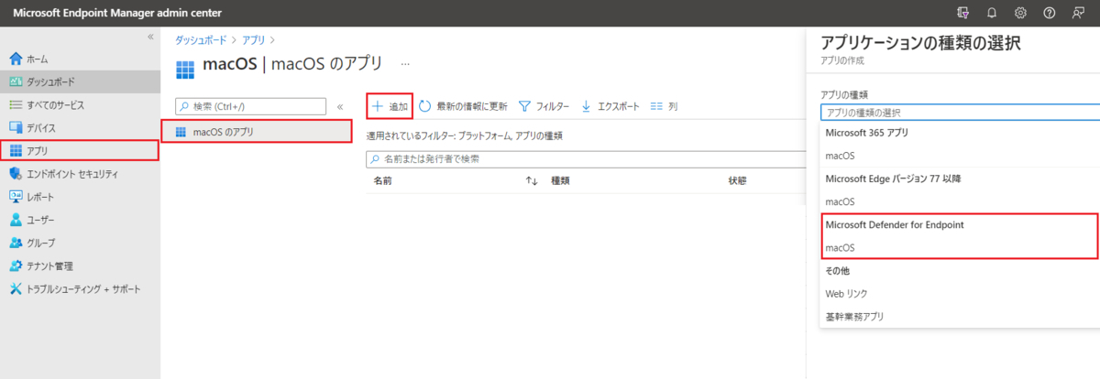Click the エンドポイント セキュリティ shield icon

pyautogui.click(x=15, y=174)
